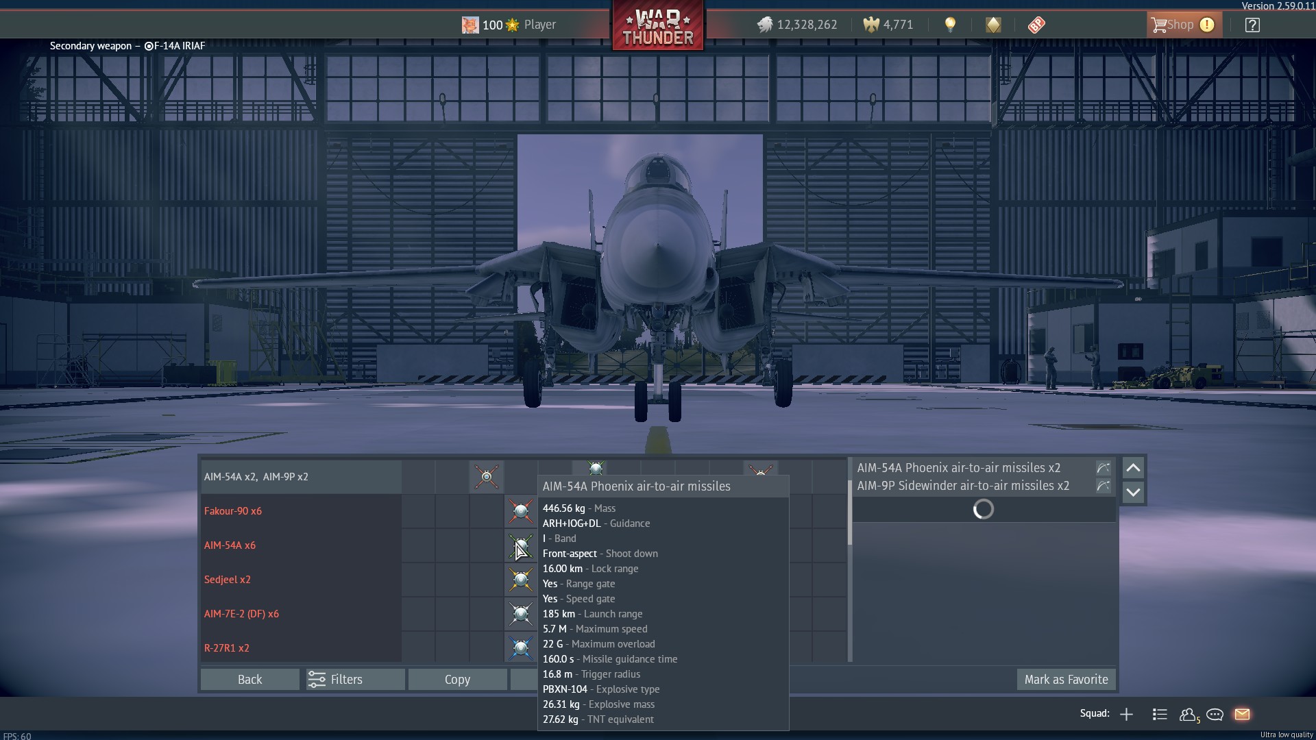Click the 185 km Launch range line
Image resolution: width=1316 pixels, height=740 pixels.
pyautogui.click(x=593, y=614)
